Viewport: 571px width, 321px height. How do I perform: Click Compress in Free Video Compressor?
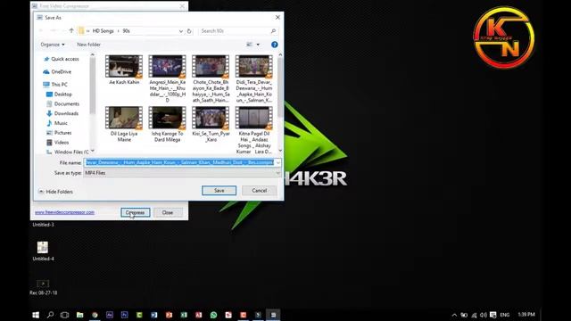(135, 212)
